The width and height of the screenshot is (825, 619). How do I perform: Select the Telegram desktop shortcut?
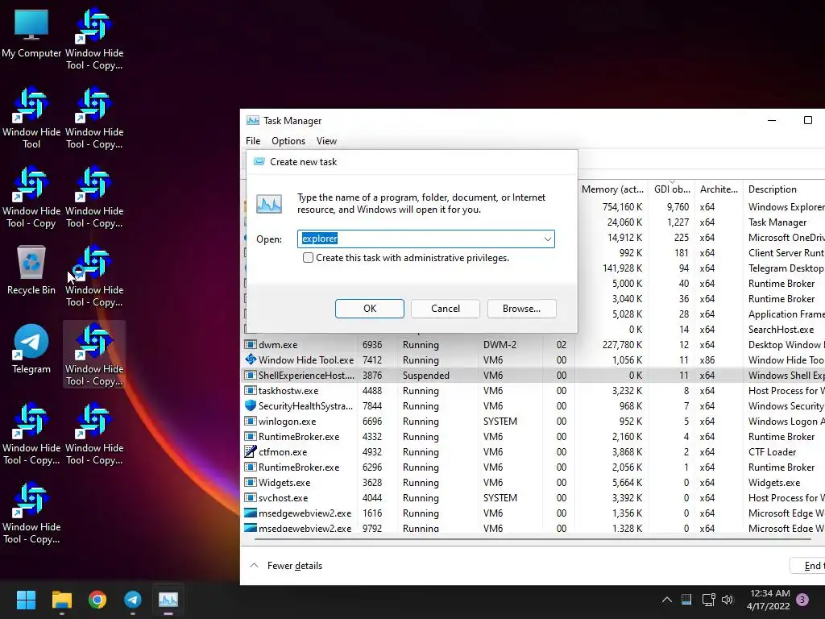click(31, 349)
